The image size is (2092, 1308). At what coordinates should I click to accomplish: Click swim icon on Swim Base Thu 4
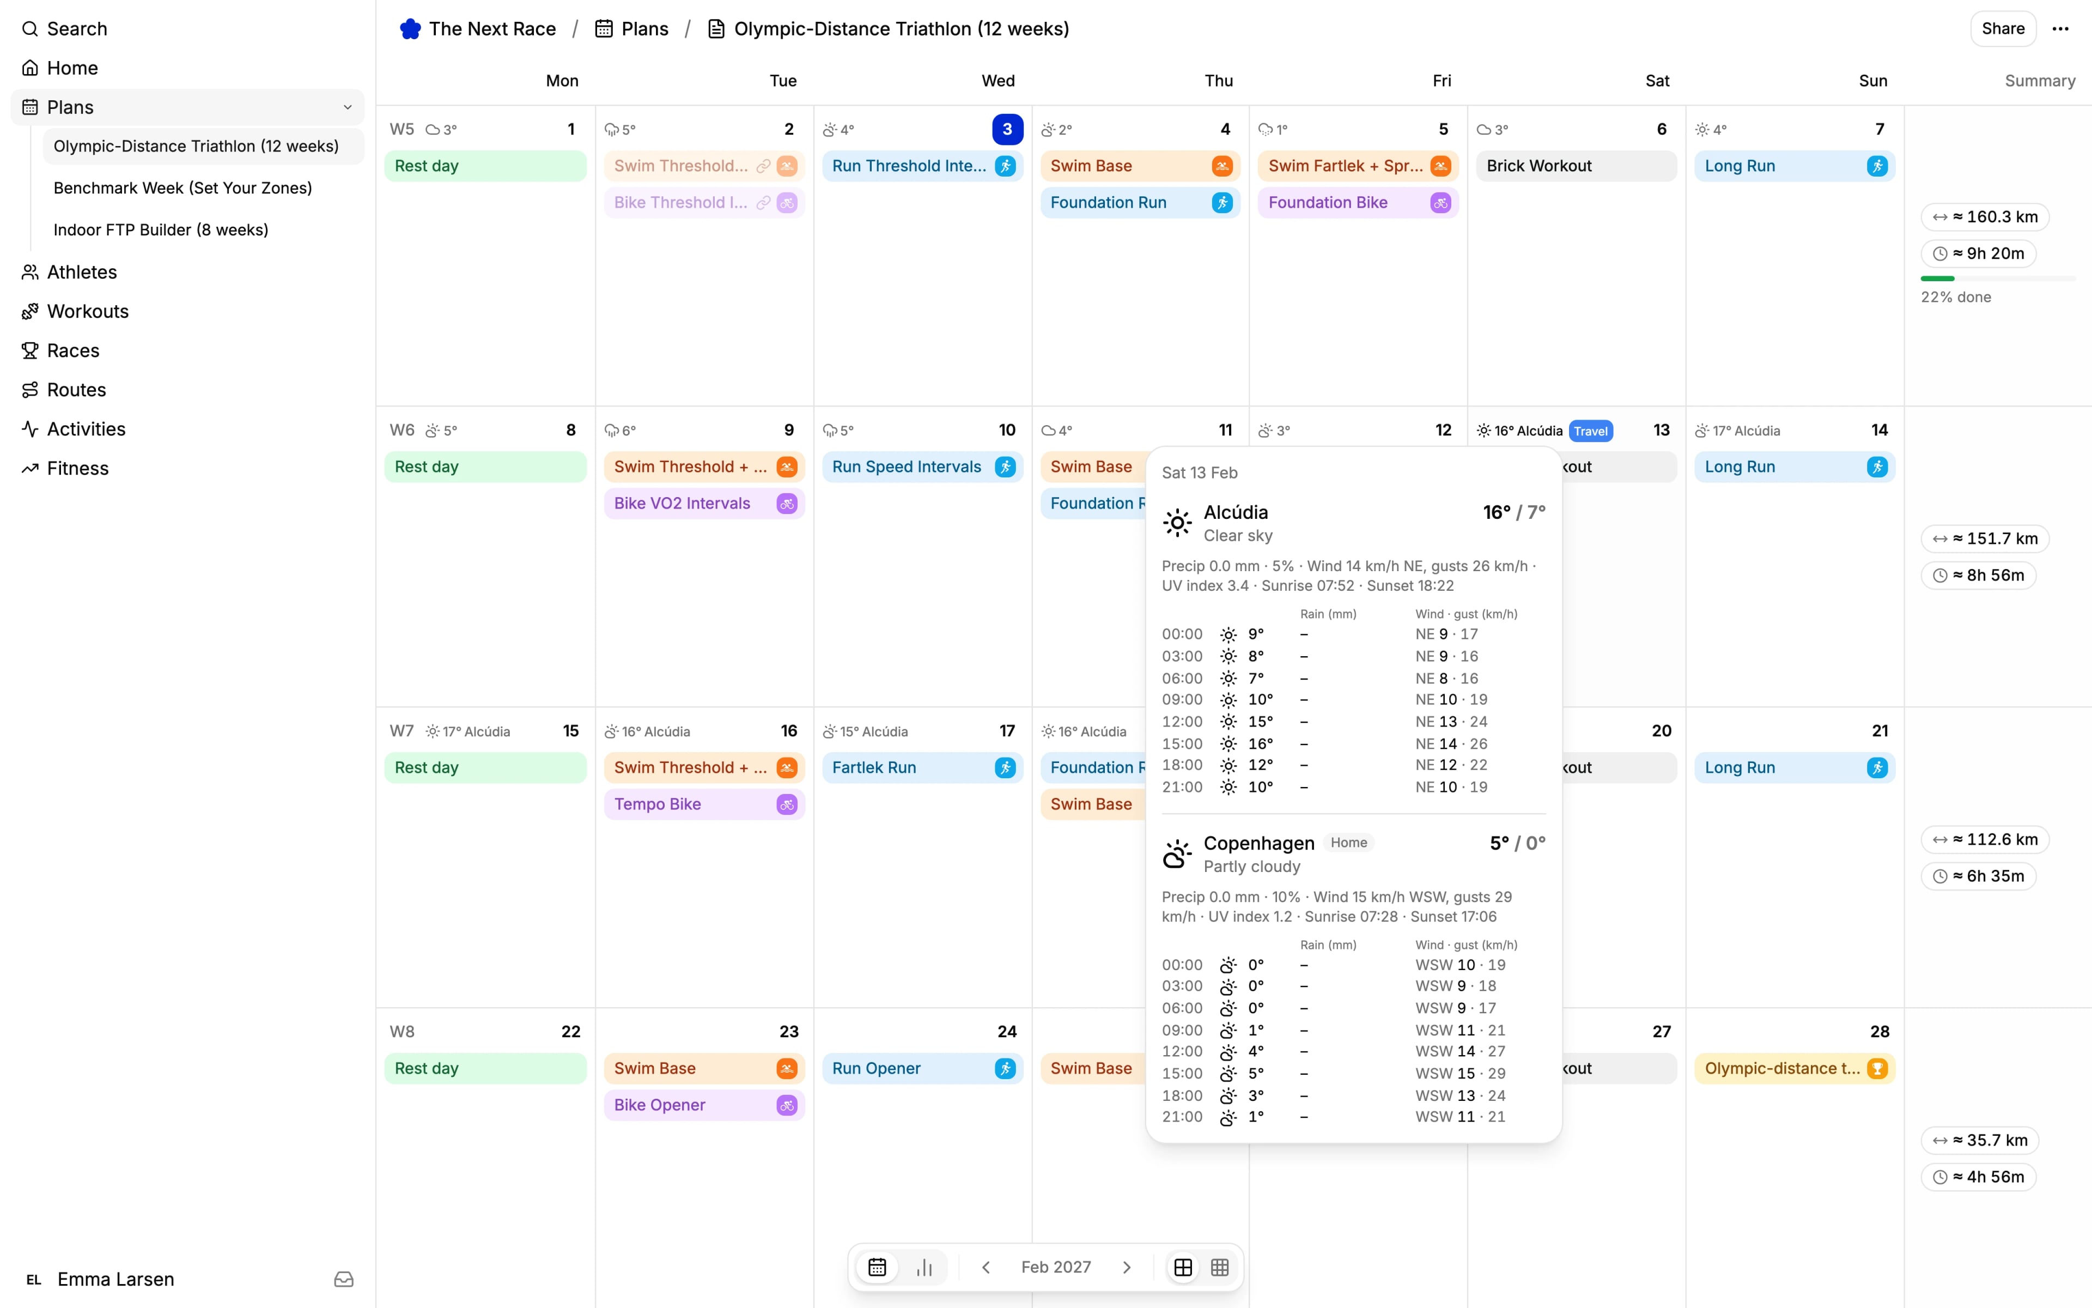click(1221, 166)
